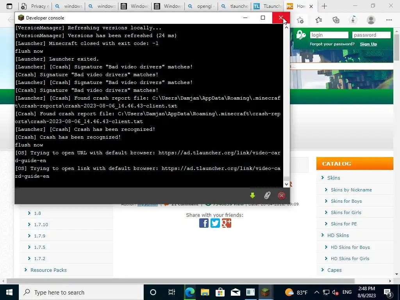Add this page to favorites icon
This screenshot has width=400, height=300.
300,20
